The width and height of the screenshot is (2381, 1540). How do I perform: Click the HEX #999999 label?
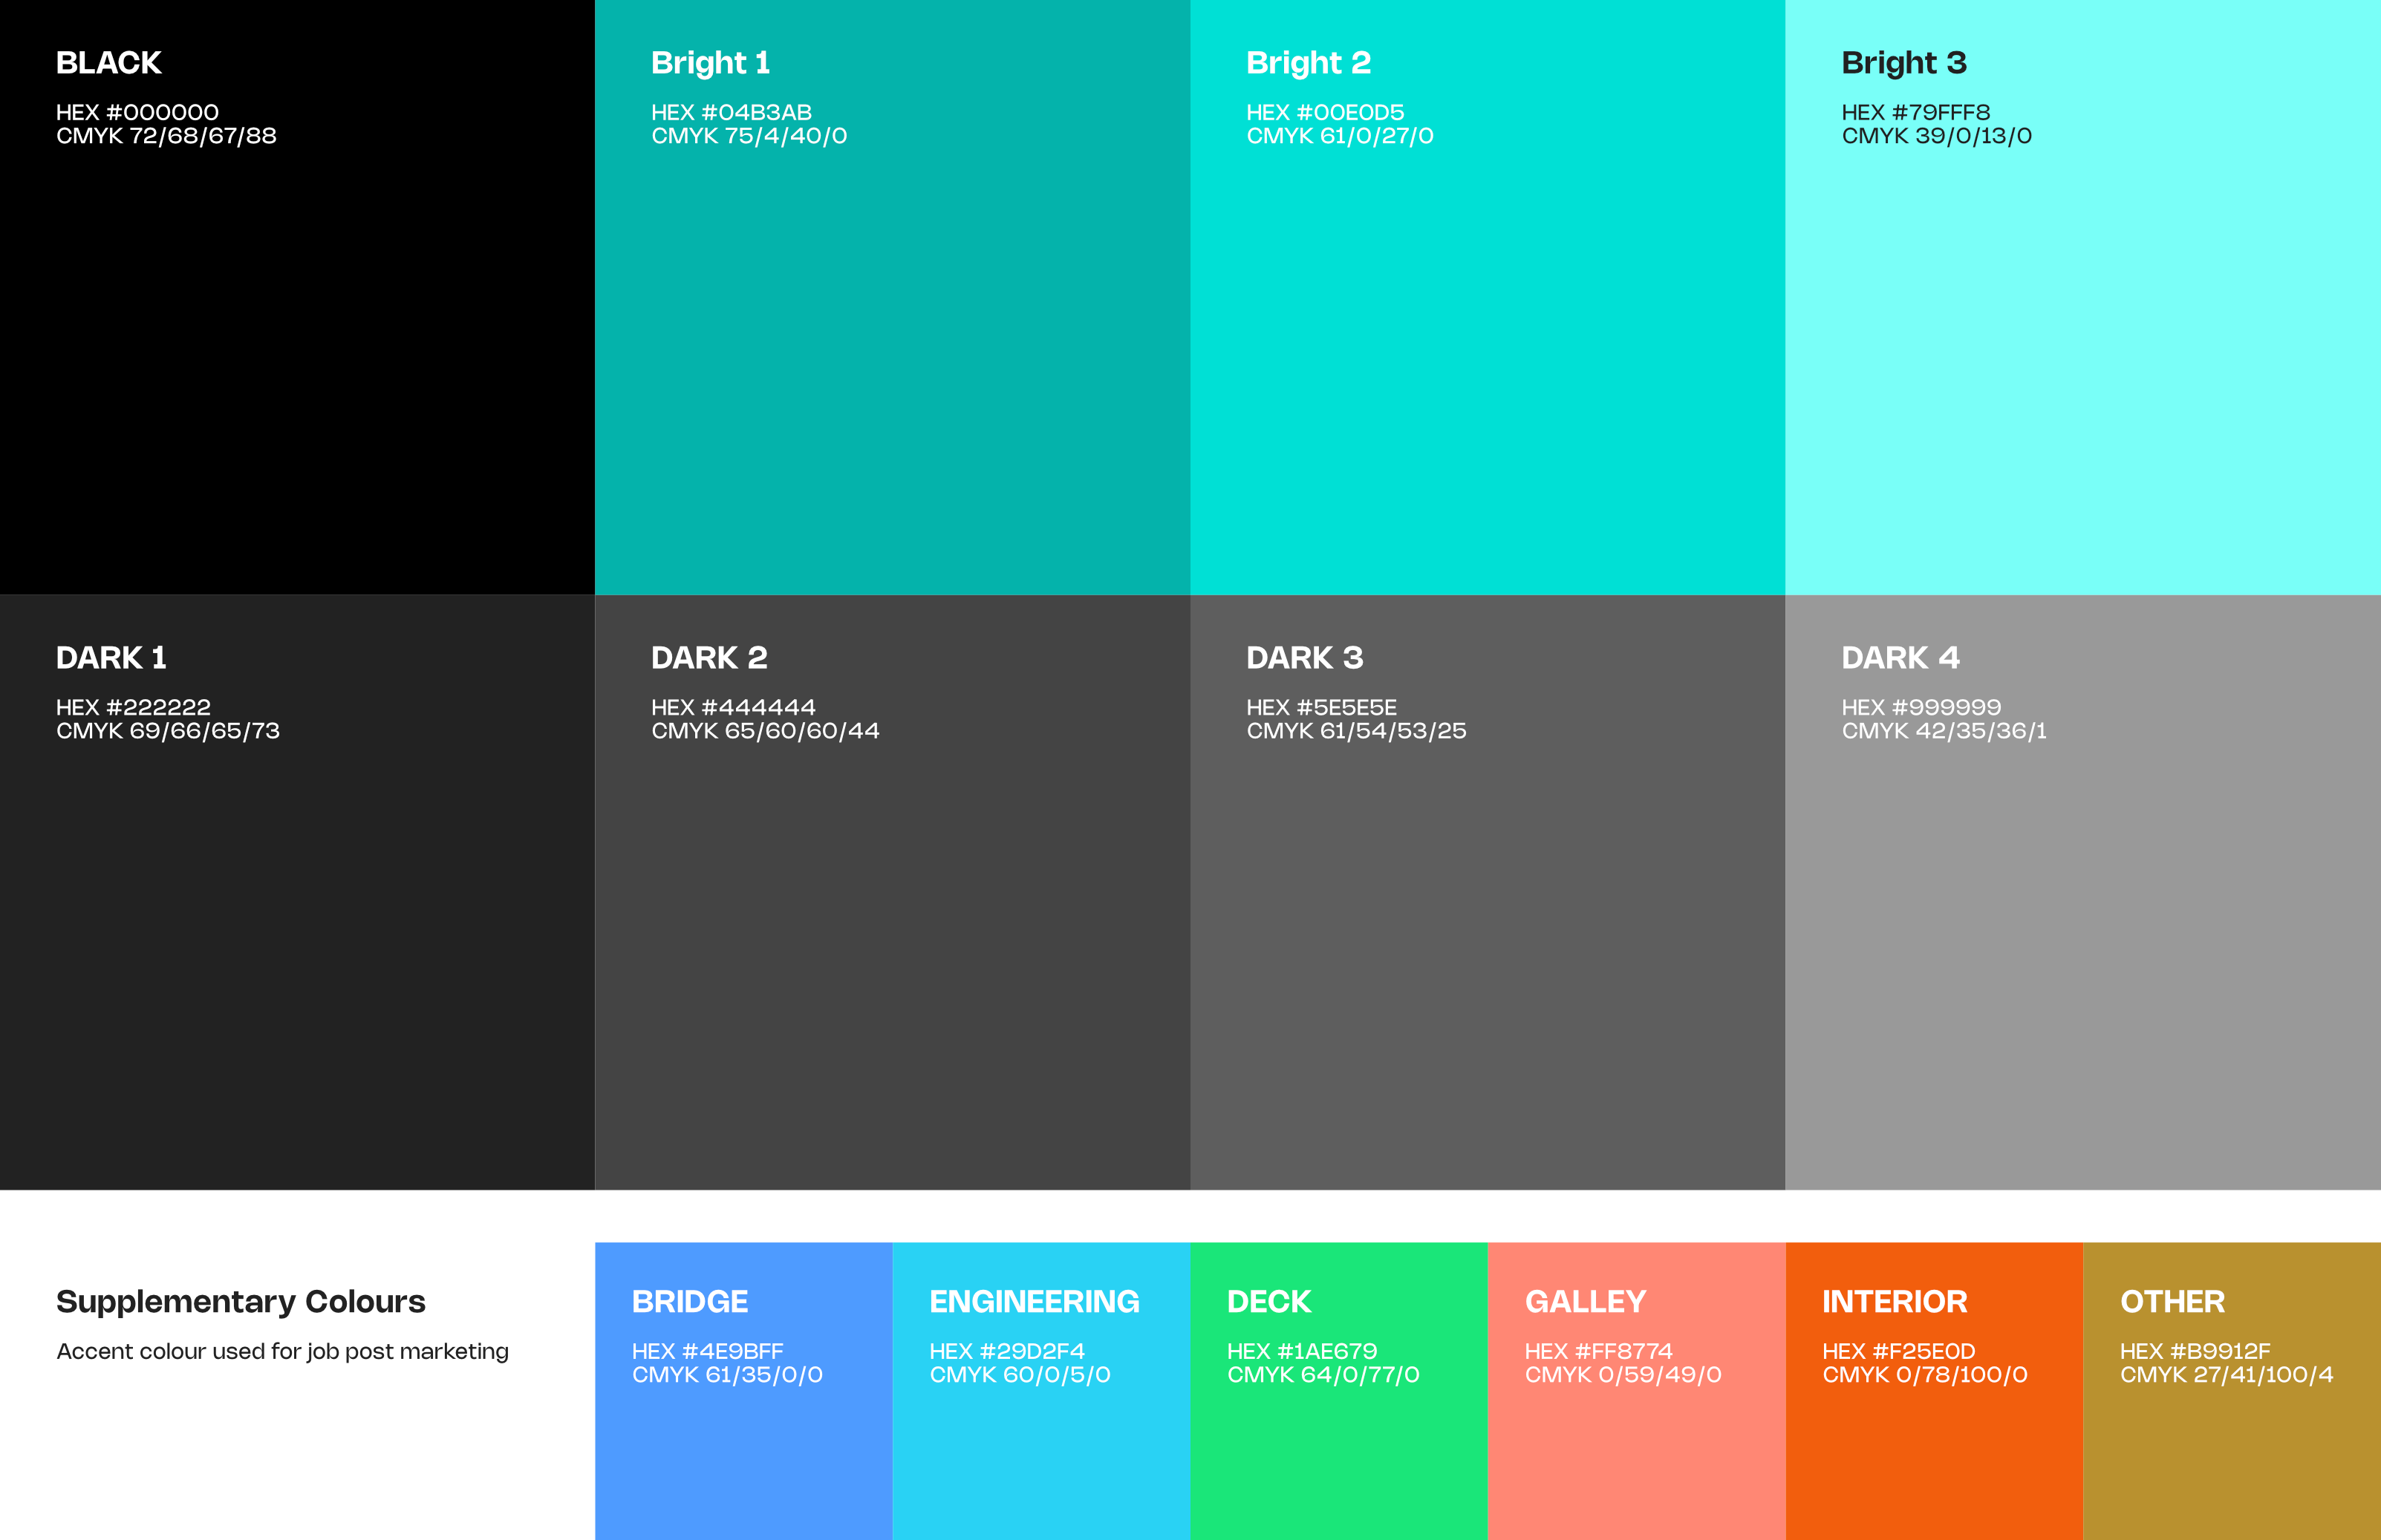pyautogui.click(x=1921, y=707)
